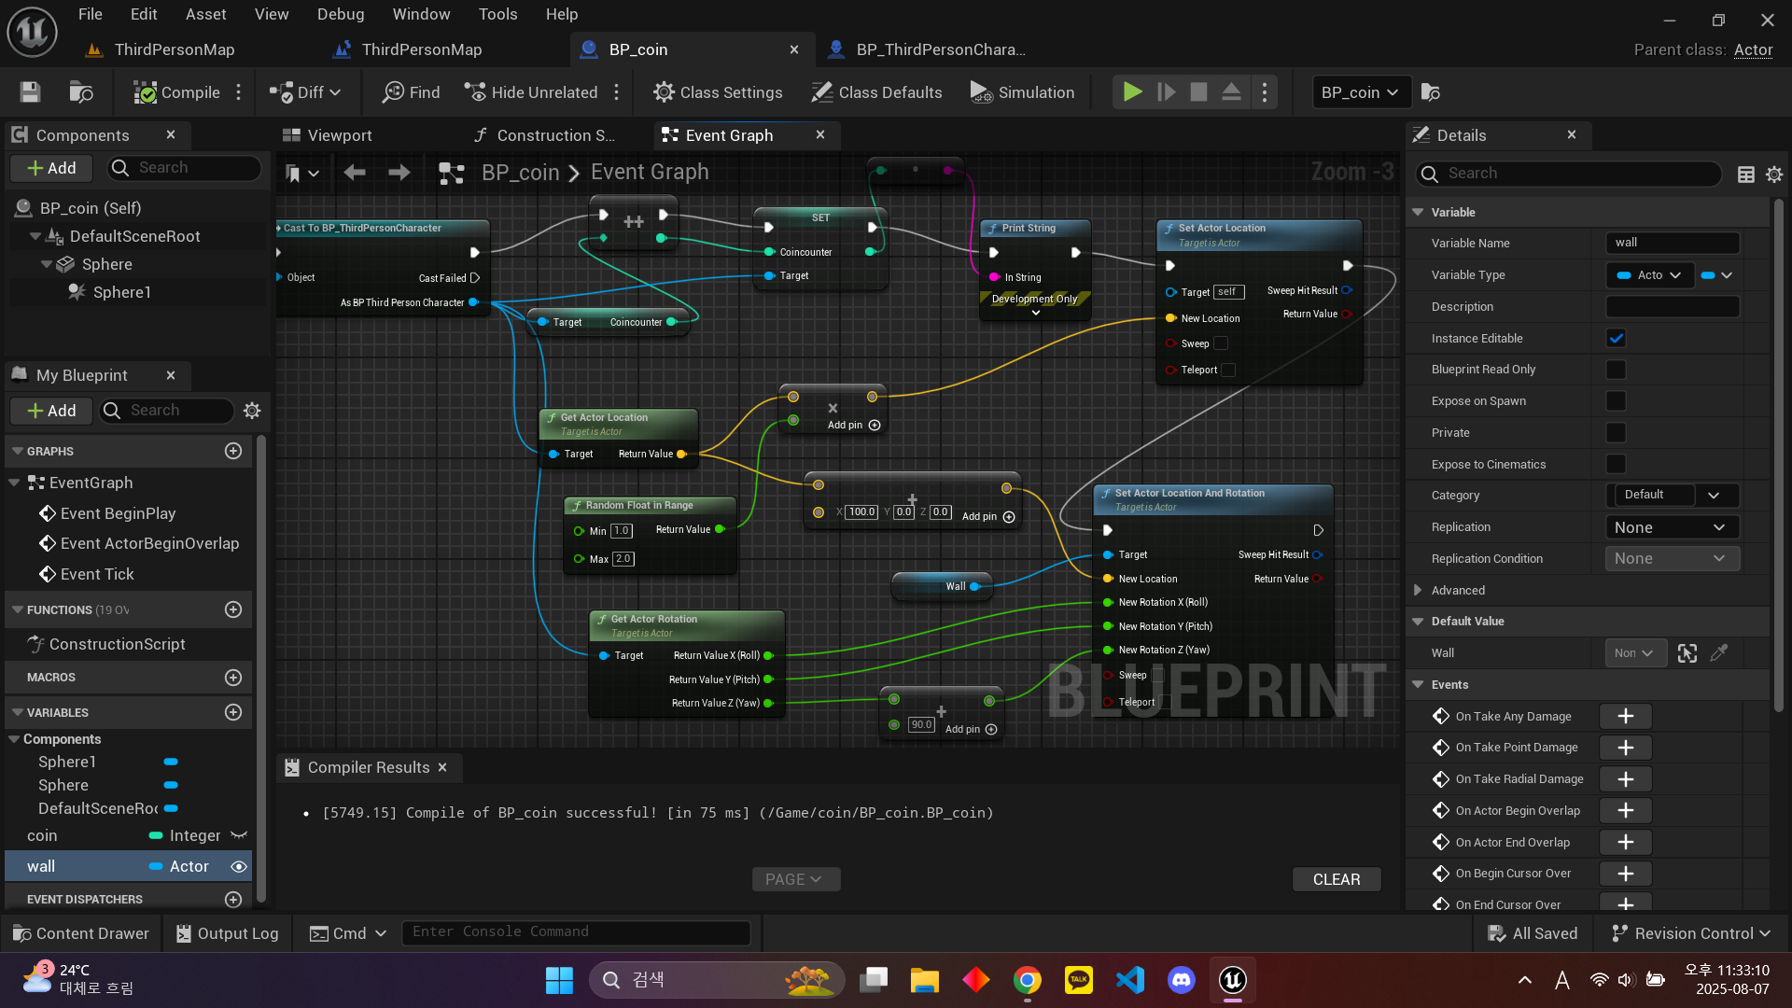1792x1008 pixels.
Task: Toggle Instance Editable checkbox
Action: tap(1616, 338)
